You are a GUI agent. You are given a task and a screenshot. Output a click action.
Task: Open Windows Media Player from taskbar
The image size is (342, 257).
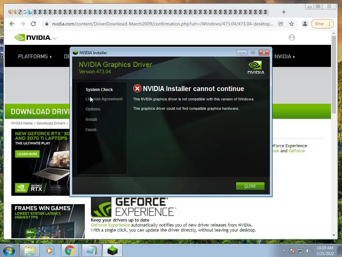point(49,250)
